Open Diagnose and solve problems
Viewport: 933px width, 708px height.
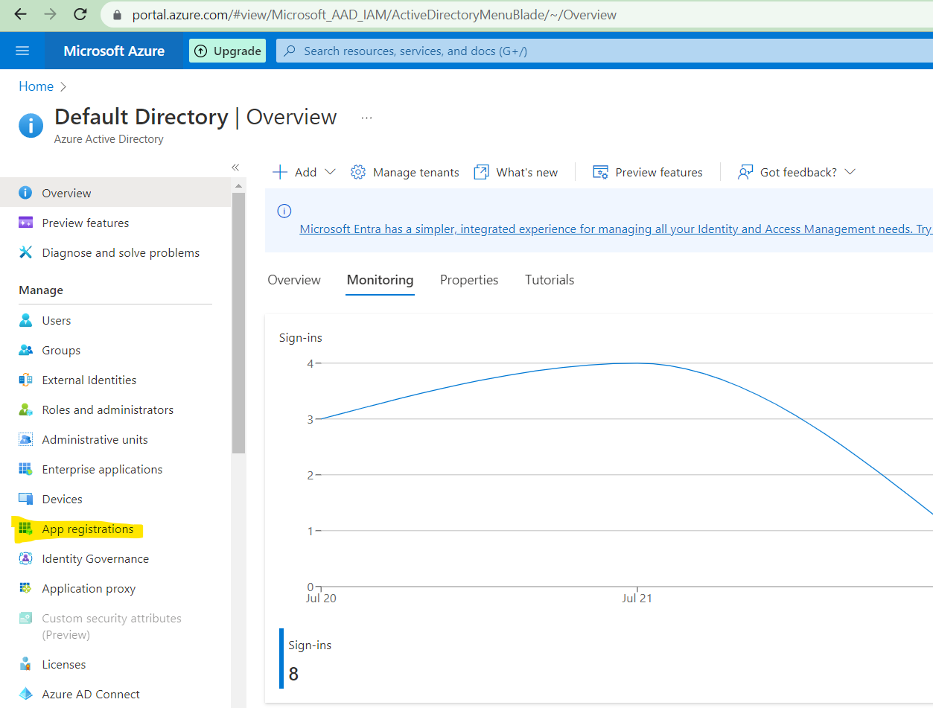click(x=121, y=253)
